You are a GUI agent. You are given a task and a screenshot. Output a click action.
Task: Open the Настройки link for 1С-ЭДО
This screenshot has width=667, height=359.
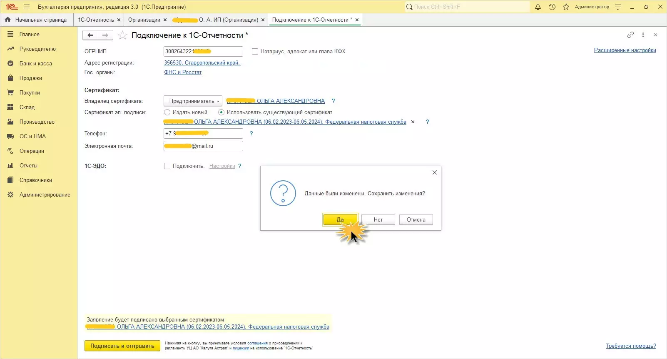(222, 166)
